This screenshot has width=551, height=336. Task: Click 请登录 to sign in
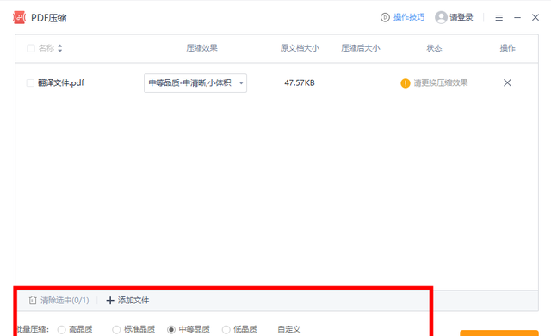click(461, 17)
